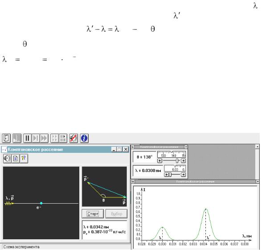262x250 pixels.
Task: Click the Схема эксперимента status bar text
Action: pyautogui.click(x=21, y=247)
